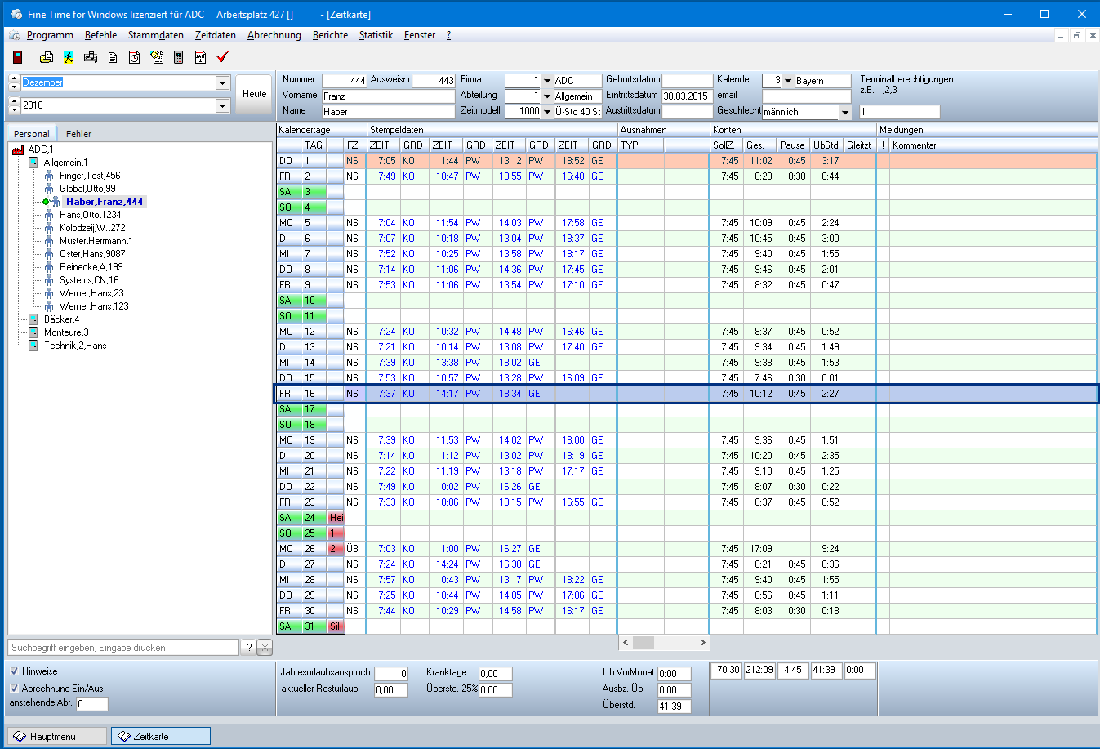Viewport: 1100px width, 749px height.
Task: Click the red checkmark toolbar icon
Action: point(223,57)
